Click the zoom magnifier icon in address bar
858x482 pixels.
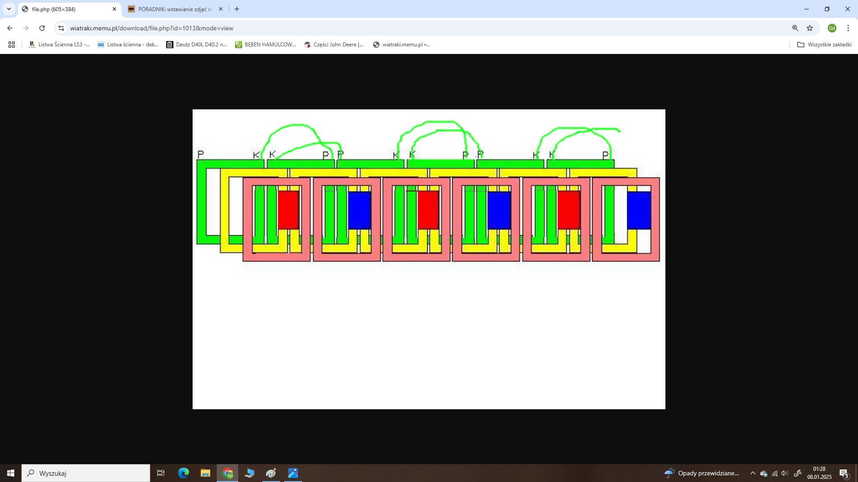pyautogui.click(x=795, y=28)
